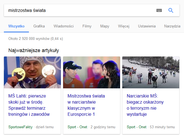Click Sport - Onet source posted 2 godziny temu
This screenshot has height=136, width=184.
tap(77, 127)
